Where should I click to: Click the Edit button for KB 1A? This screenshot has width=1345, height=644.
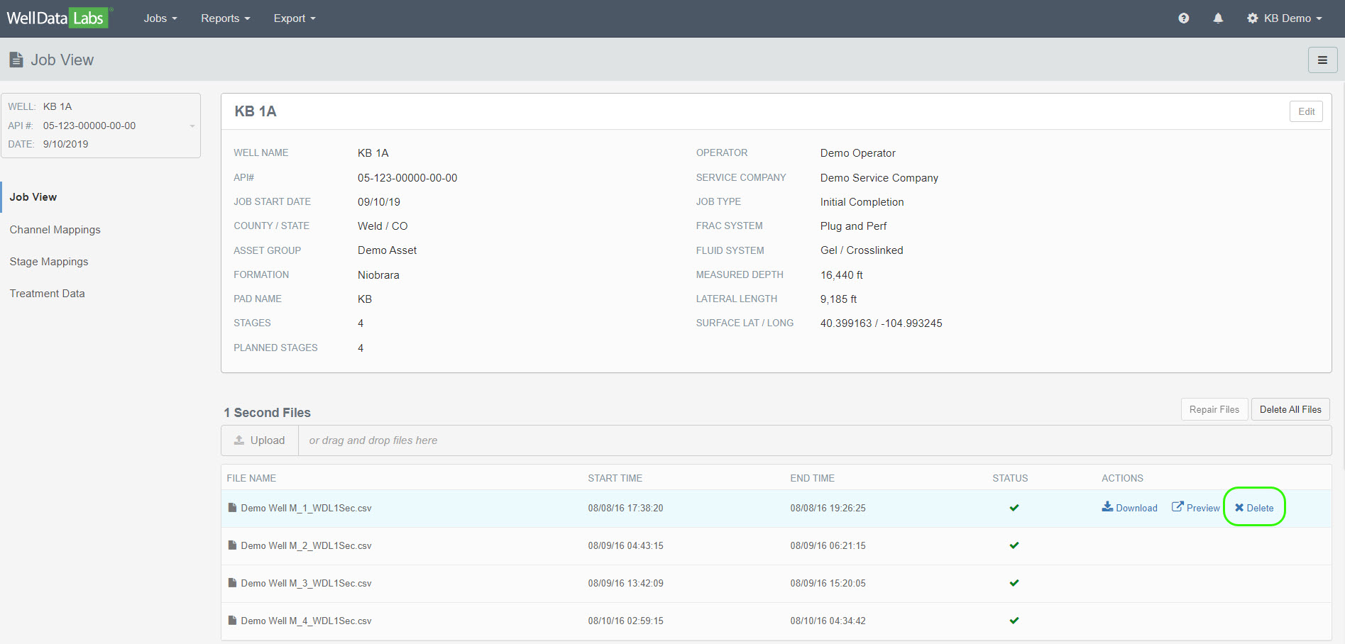[x=1306, y=111]
